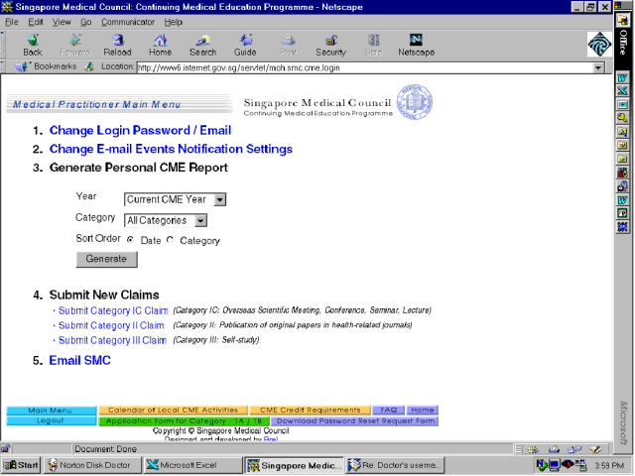
Task: Click the 3:59 PM taskbar clock
Action: coord(609,465)
